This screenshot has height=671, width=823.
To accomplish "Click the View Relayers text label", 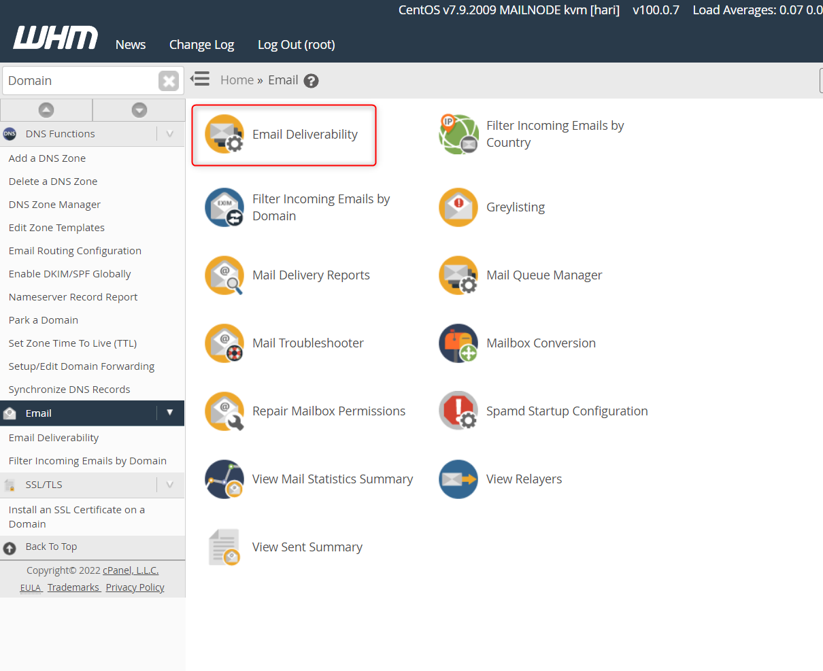I will click(524, 479).
